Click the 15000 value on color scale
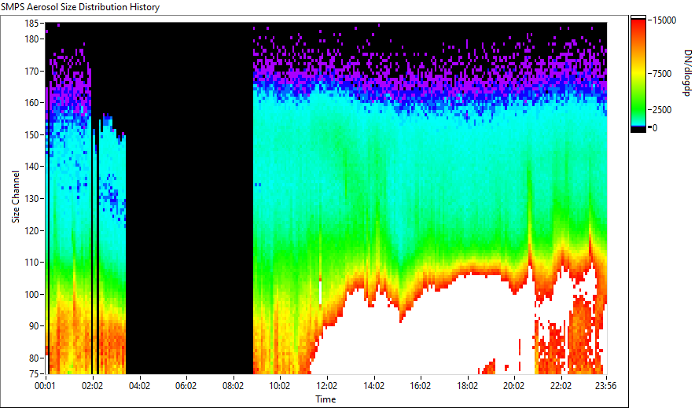 point(664,20)
